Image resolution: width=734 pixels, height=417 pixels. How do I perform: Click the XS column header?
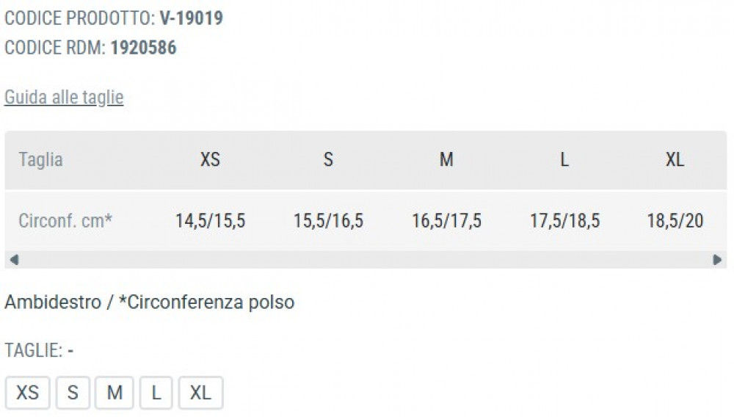tap(210, 160)
